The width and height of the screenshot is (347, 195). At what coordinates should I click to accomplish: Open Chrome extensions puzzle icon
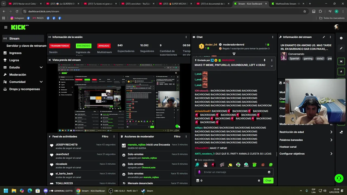pyautogui.click(x=320, y=11)
